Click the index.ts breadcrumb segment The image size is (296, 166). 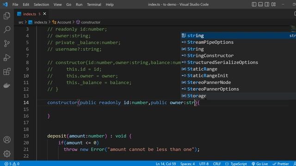tap(41, 22)
